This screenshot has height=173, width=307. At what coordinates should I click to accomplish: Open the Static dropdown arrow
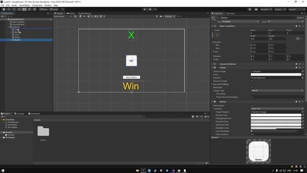pyautogui.click(x=303, y=18)
